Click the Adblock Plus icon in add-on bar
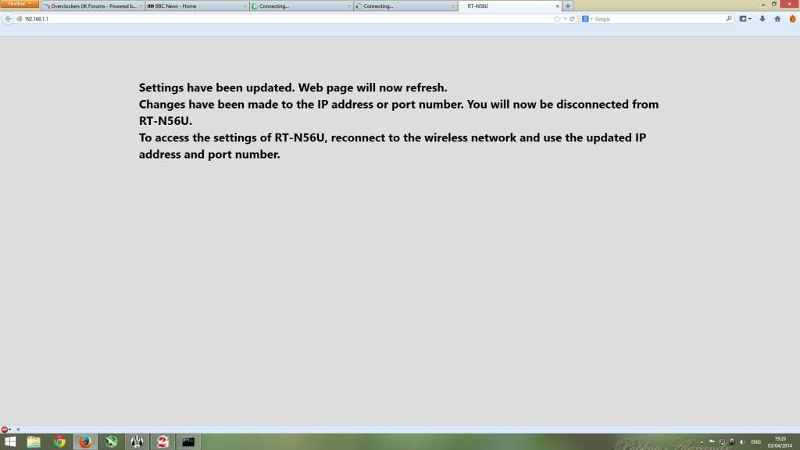 (x=4, y=430)
